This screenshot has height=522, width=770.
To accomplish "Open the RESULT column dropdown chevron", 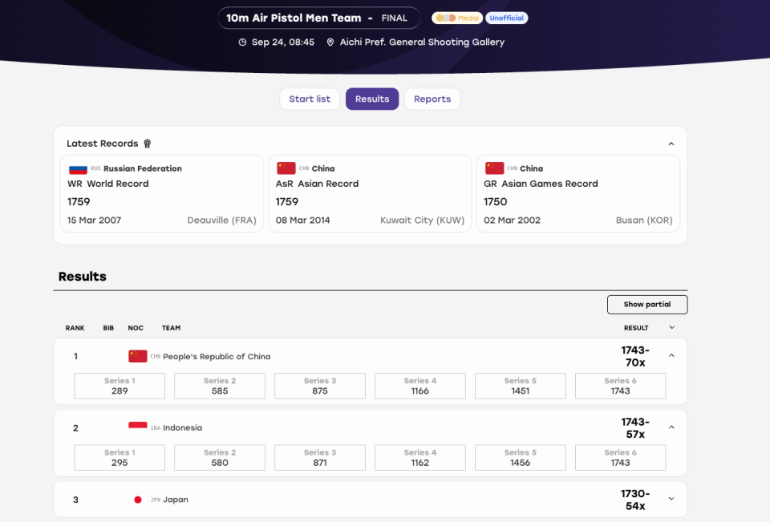I will pos(672,327).
